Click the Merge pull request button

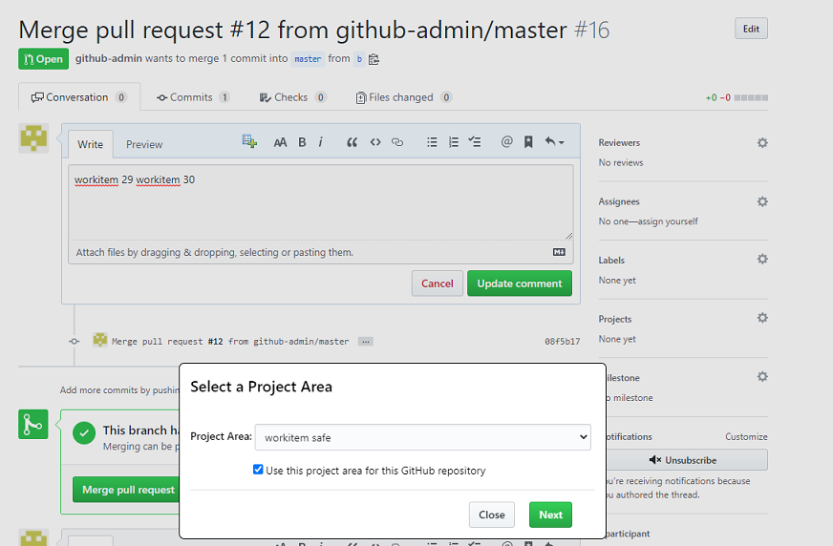pos(128,490)
